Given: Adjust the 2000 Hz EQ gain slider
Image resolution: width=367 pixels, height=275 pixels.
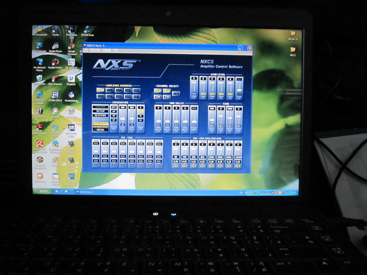Looking at the screenshot, I should pyautogui.click(x=211, y=150).
